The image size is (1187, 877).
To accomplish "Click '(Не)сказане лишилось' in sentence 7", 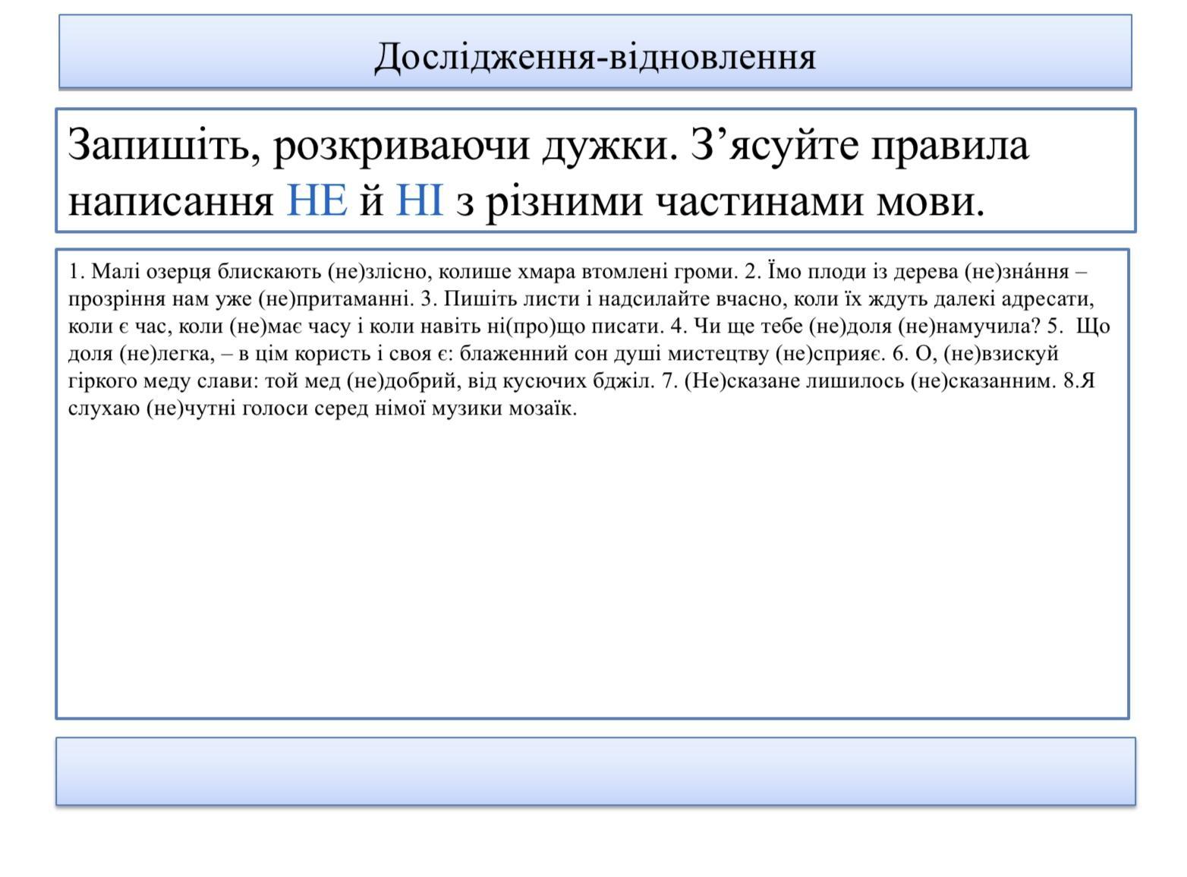I will click(x=794, y=380).
